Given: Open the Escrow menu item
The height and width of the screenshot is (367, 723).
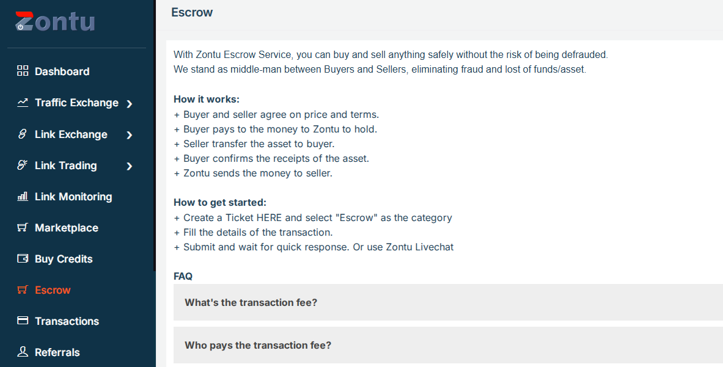Looking at the screenshot, I should click(53, 290).
